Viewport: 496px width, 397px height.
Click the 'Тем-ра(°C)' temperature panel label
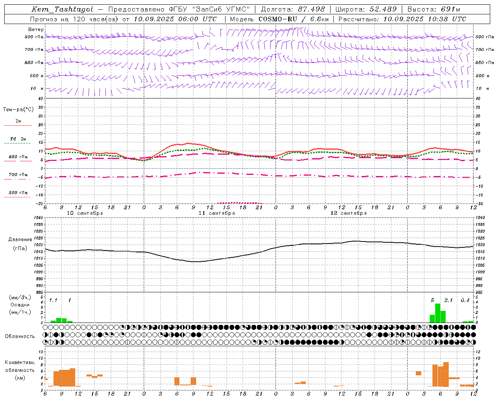(x=18, y=110)
